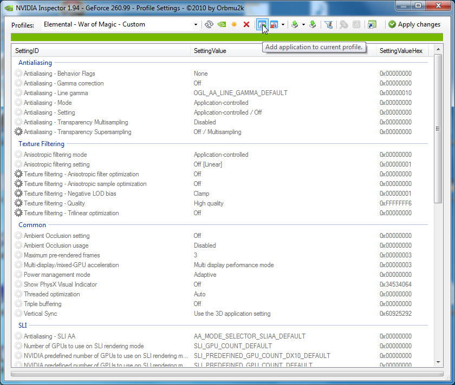455x385 pixels.
Task: Expand the export profiles dropdown arrow
Action: (x=303, y=24)
